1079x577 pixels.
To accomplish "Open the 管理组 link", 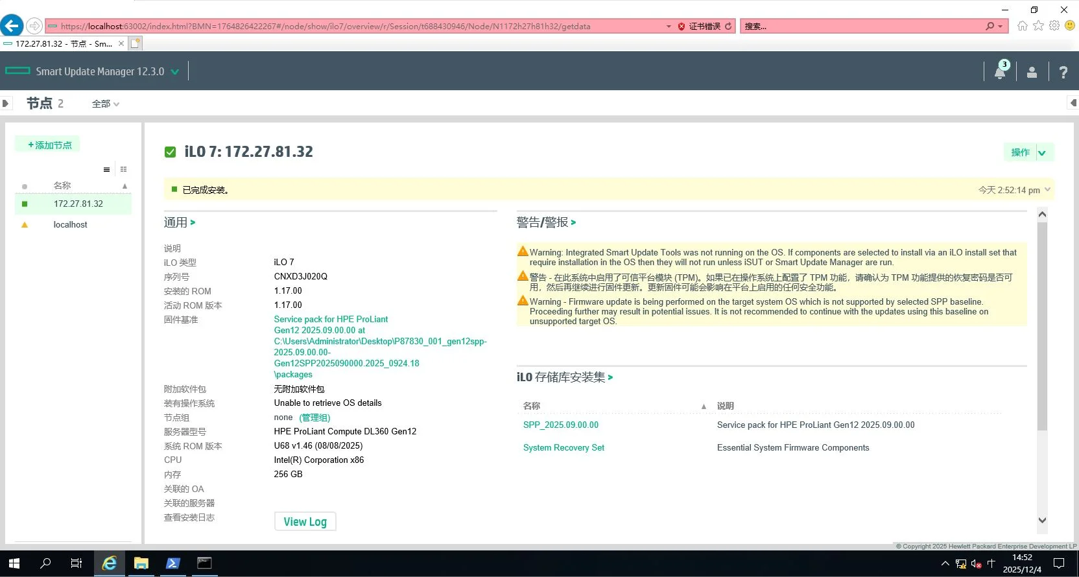I will point(314,418).
